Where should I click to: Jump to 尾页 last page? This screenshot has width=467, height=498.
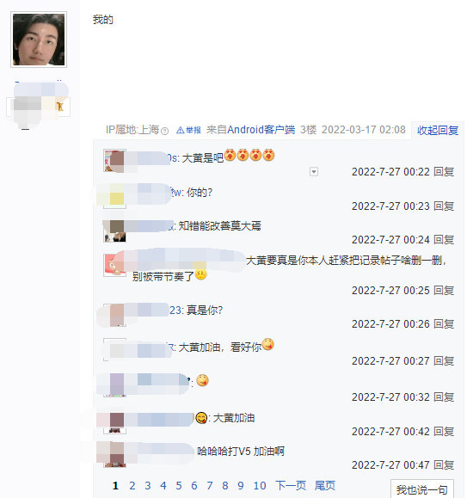pos(325,485)
